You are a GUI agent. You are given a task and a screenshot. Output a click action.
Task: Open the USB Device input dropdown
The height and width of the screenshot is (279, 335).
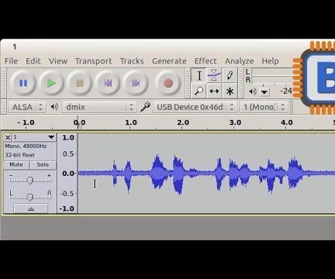click(195, 107)
